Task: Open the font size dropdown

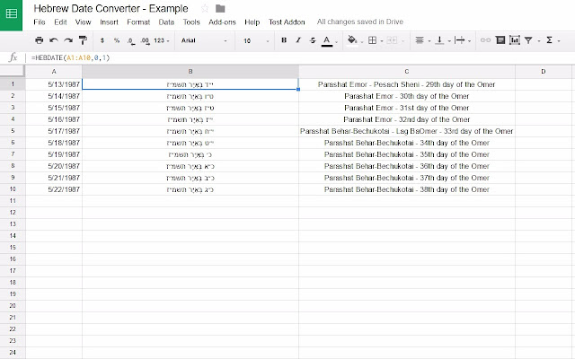Action: tap(256, 40)
